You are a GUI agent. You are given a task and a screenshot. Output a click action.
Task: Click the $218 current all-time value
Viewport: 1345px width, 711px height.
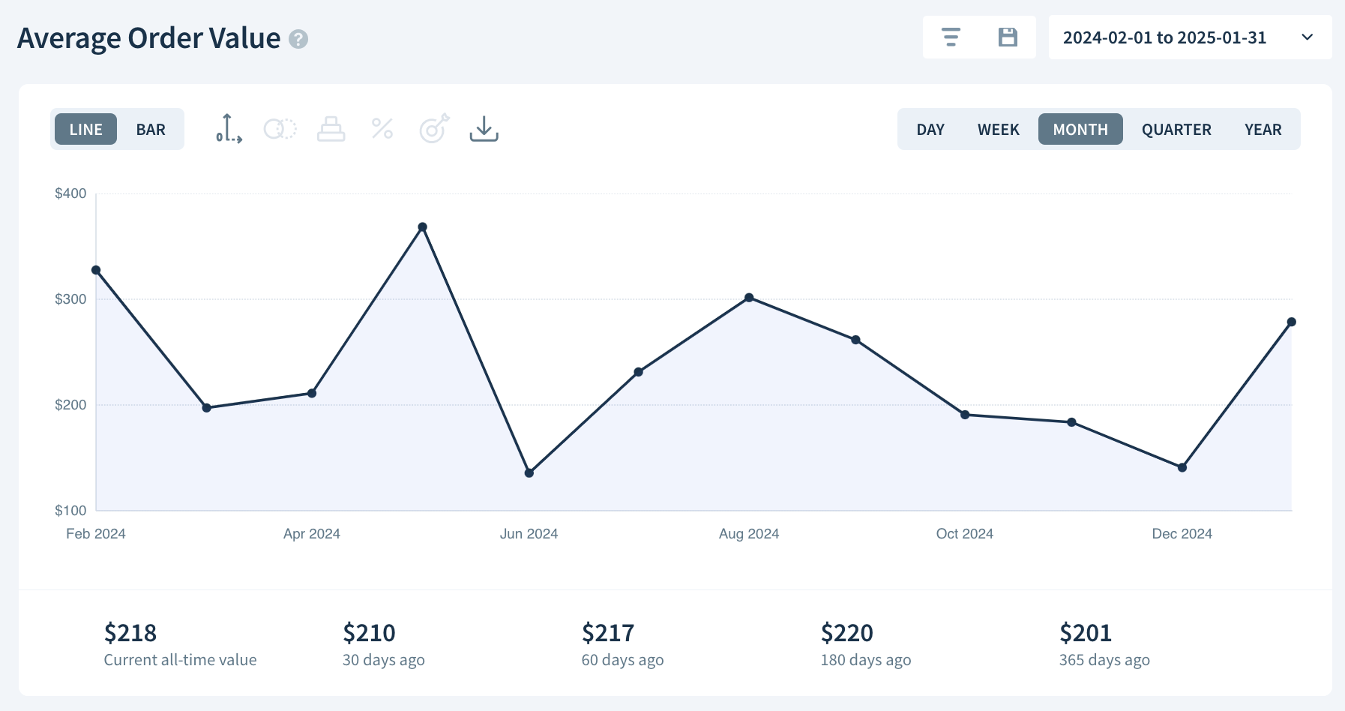click(130, 633)
